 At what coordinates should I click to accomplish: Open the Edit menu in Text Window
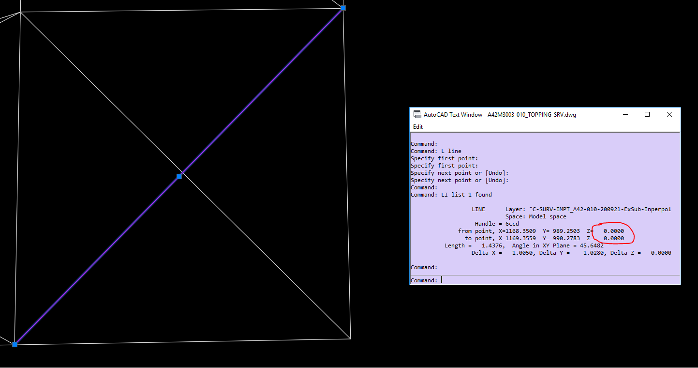tap(417, 127)
